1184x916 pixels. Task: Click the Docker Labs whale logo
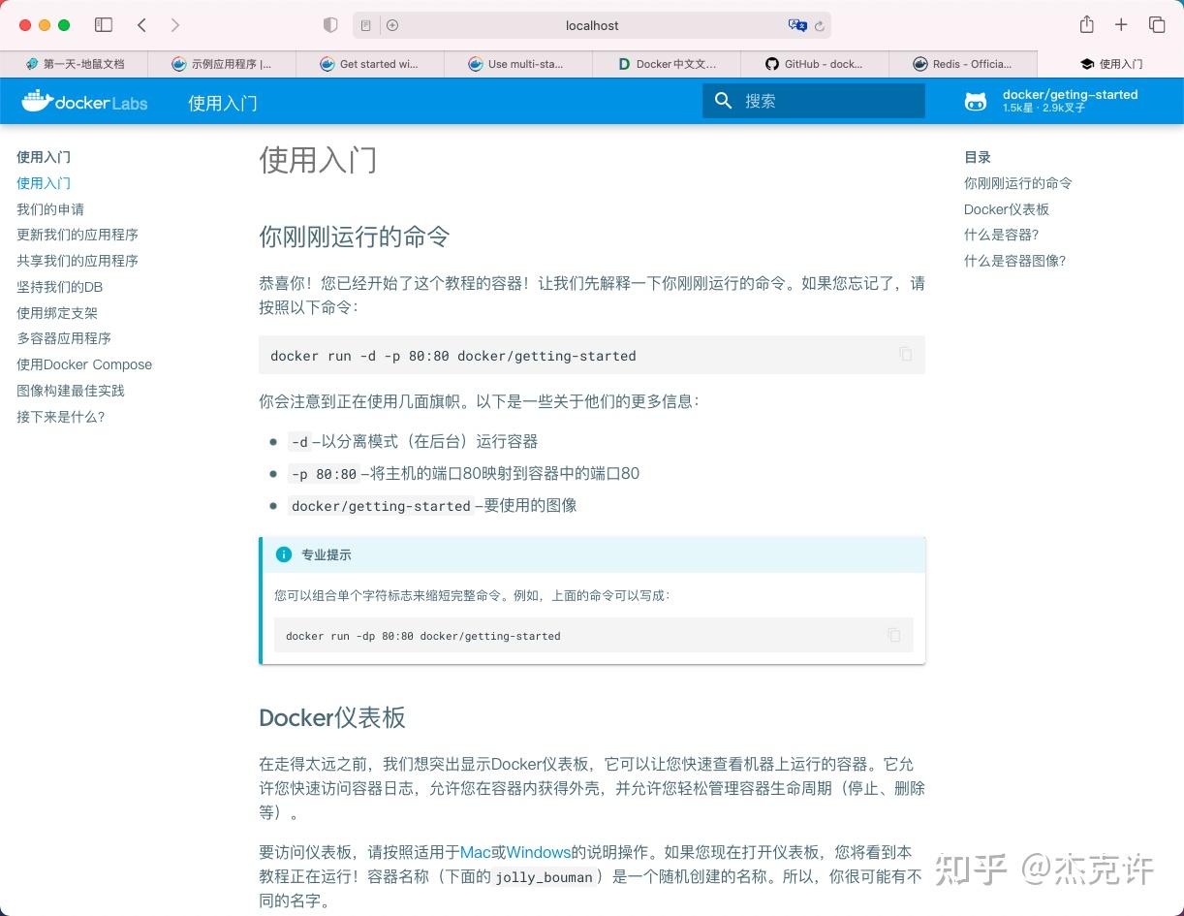(x=34, y=100)
